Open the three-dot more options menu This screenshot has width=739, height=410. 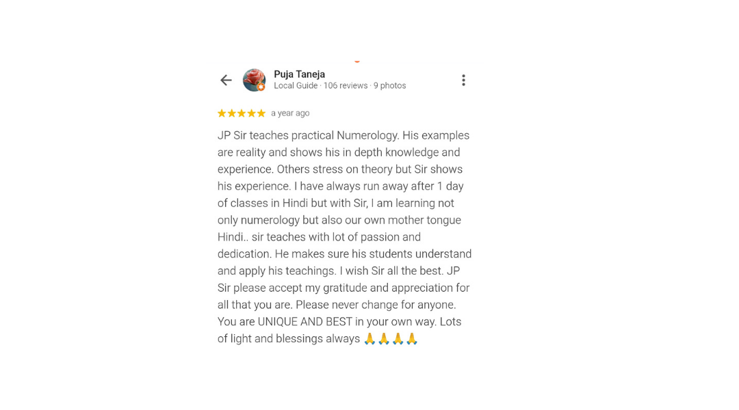(x=463, y=81)
